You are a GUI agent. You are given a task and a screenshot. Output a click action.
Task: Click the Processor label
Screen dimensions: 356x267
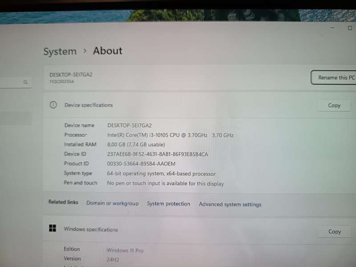pyautogui.click(x=76, y=135)
